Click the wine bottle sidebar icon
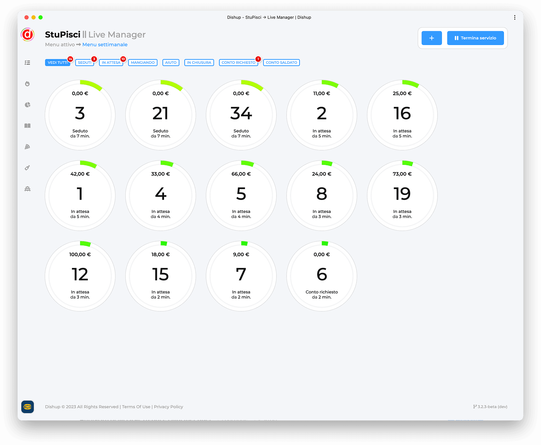 coord(27,168)
